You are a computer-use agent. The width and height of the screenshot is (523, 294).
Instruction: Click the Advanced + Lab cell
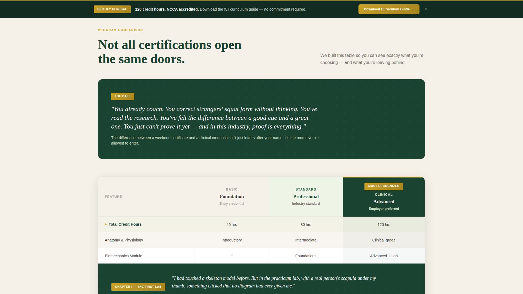(384, 256)
